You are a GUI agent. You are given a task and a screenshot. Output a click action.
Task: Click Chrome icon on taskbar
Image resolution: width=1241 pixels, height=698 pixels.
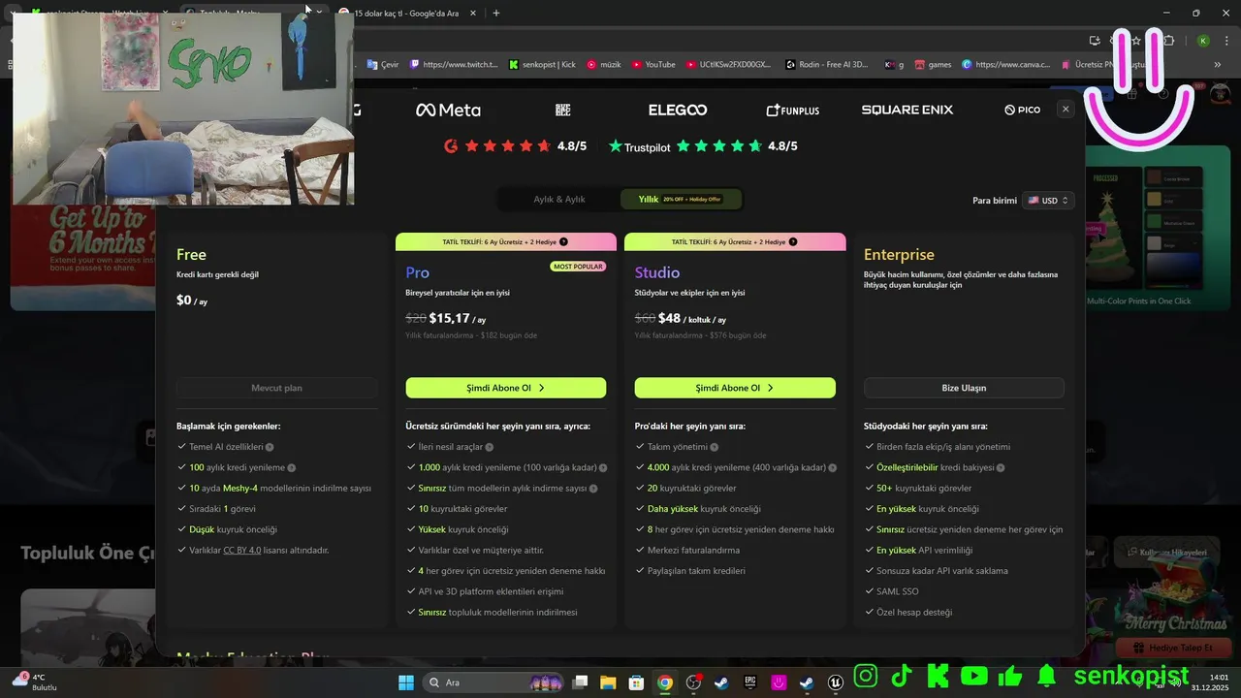tap(665, 682)
